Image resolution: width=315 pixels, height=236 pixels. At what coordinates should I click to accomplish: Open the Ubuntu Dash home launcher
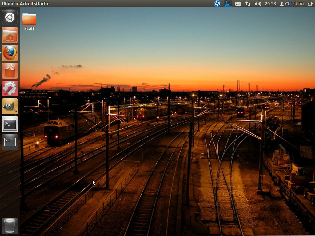click(10, 17)
